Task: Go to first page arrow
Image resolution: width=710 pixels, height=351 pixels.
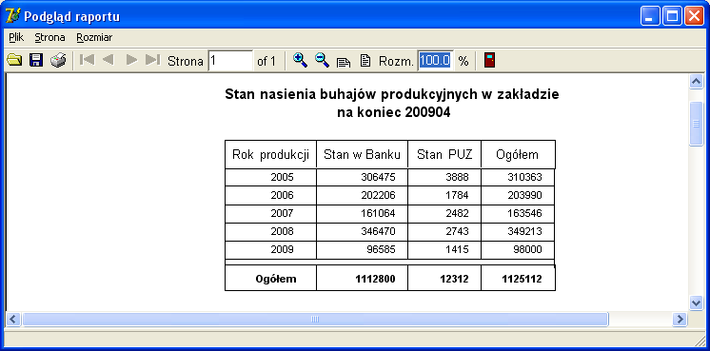Action: pos(87,60)
